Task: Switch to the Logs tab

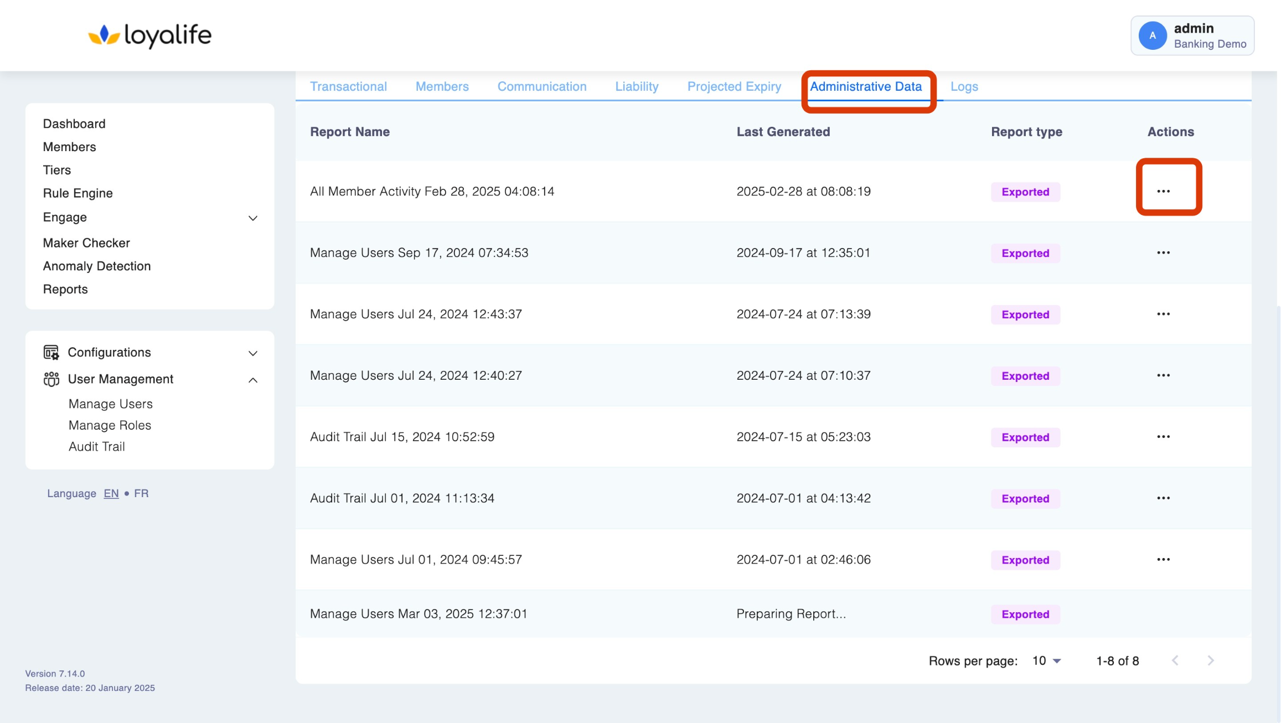Action: click(x=964, y=86)
